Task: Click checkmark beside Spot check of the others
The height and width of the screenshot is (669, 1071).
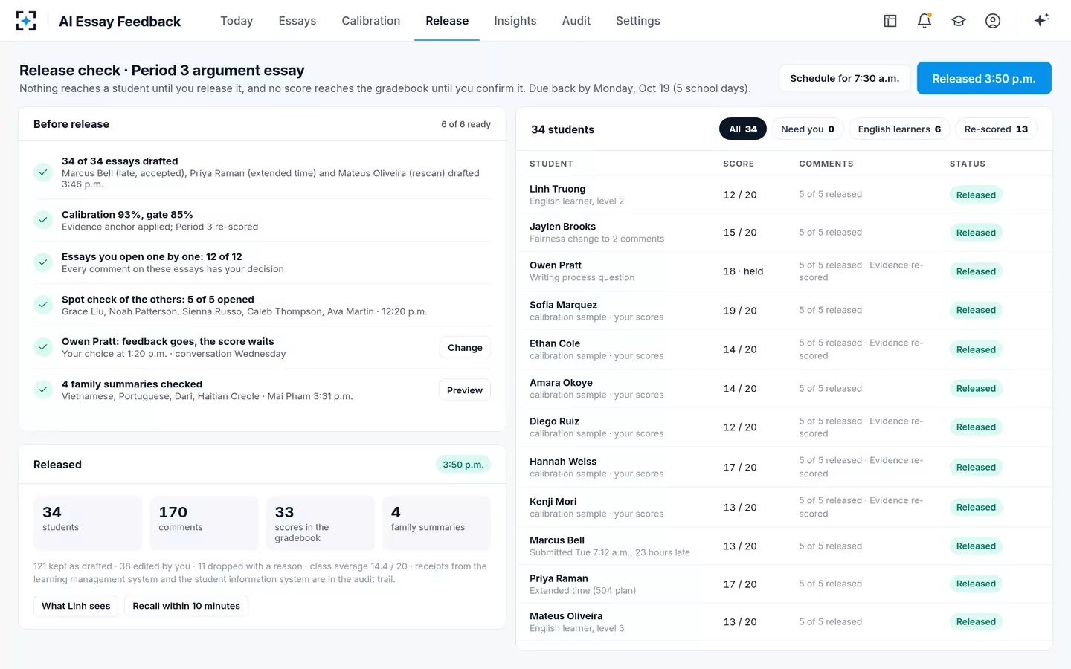Action: 43,305
